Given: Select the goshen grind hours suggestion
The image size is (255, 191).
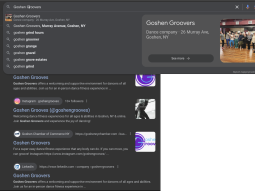Looking at the screenshot, I should coord(28,32).
